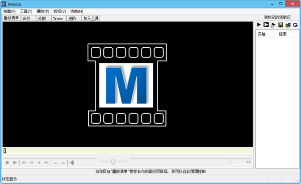Viewport: 301px width, 184px height.
Task: Click the Movica logo in video area
Action: point(127,85)
